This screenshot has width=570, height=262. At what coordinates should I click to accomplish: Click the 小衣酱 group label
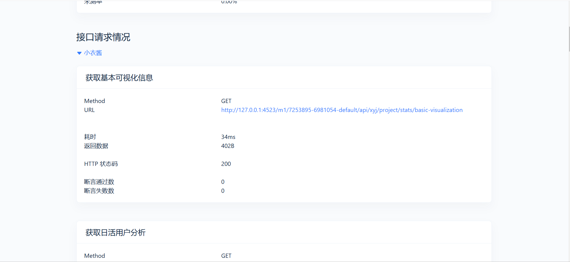93,53
